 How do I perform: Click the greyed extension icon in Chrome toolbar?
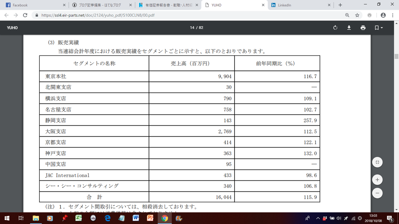click(x=369, y=15)
